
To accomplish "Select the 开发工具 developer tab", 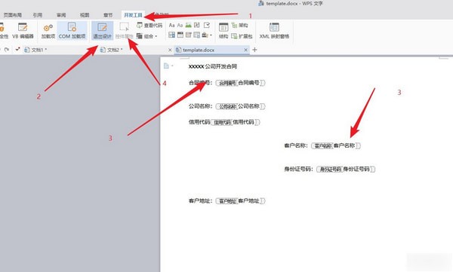I will pos(133,15).
